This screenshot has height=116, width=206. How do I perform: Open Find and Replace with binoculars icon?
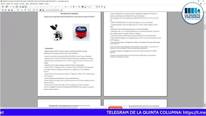66,6
